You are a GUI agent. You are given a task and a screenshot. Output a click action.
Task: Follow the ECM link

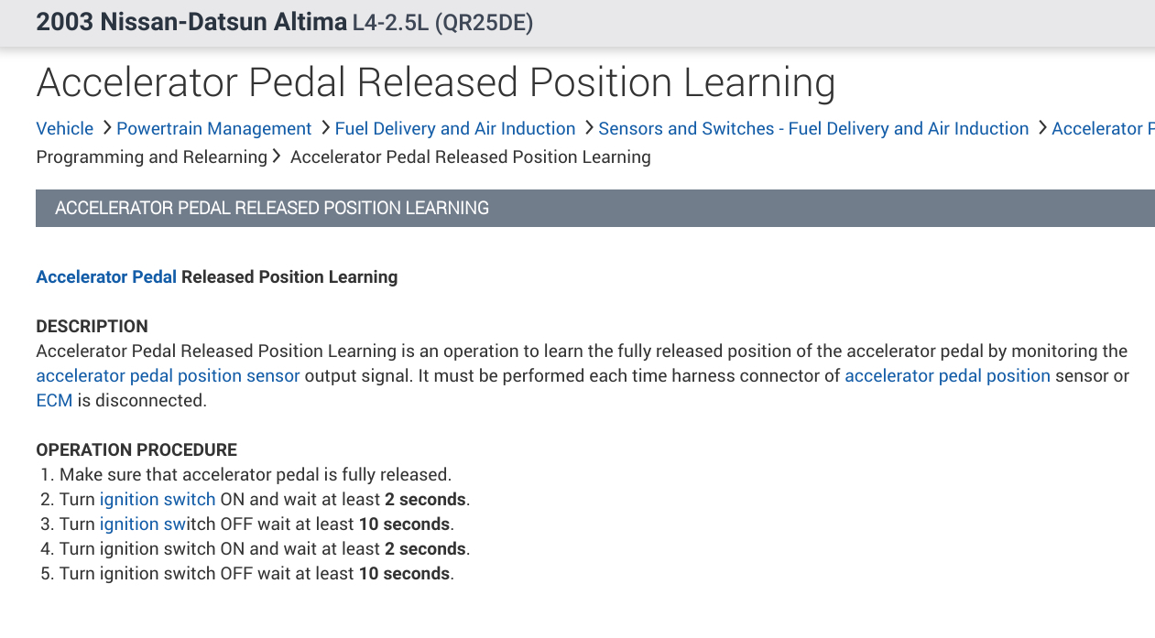point(54,401)
